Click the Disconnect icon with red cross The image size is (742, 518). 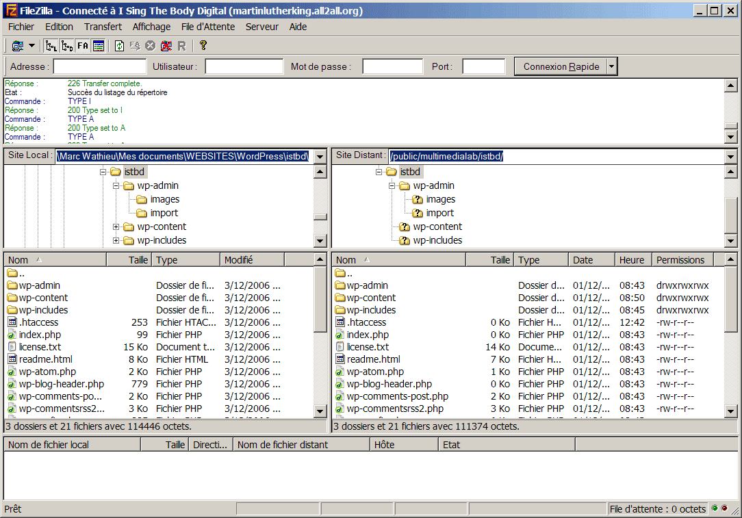coord(166,46)
